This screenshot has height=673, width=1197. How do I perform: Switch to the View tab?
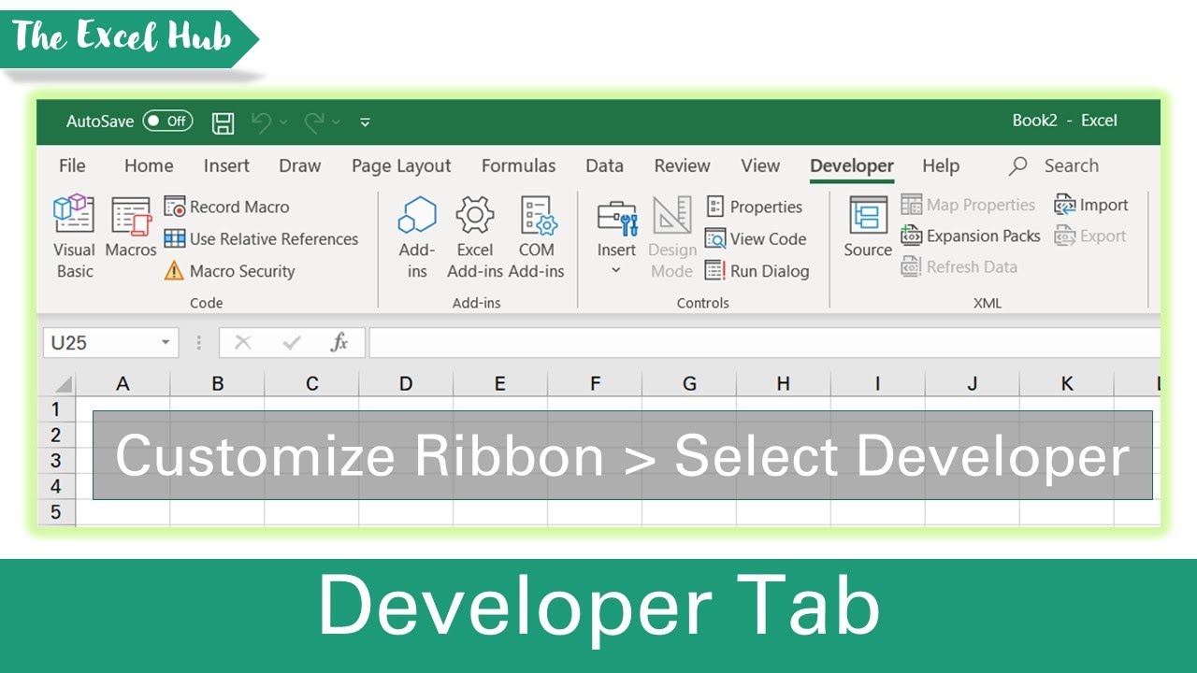pos(760,165)
